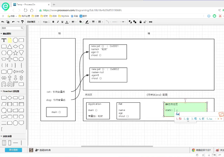The image size is (224, 157).
Task: Click the blue button below the shape panel
Action: point(13,150)
